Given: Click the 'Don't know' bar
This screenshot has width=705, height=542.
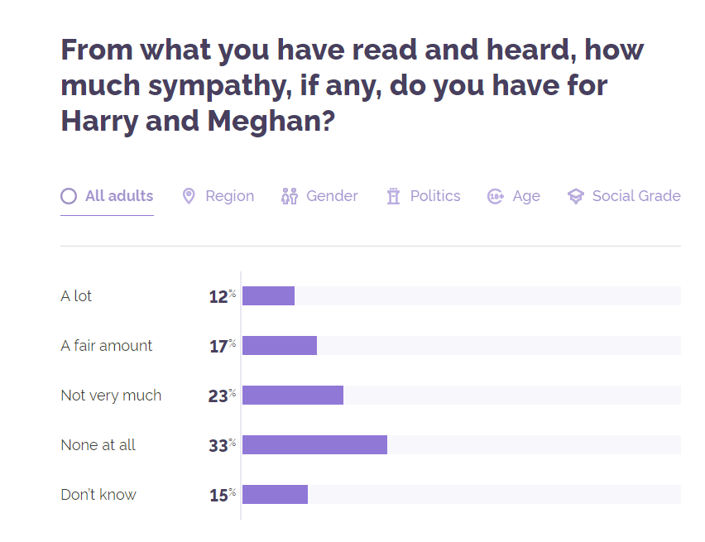Looking at the screenshot, I should (x=275, y=495).
